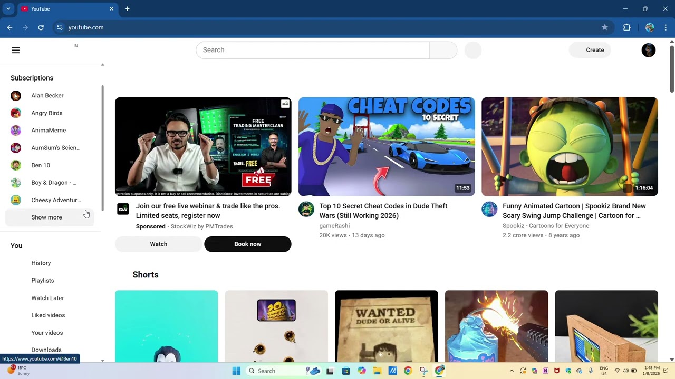The image size is (675, 379).
Task: Open Top 10 Secret Cheat Codes video title
Action: pyautogui.click(x=383, y=211)
